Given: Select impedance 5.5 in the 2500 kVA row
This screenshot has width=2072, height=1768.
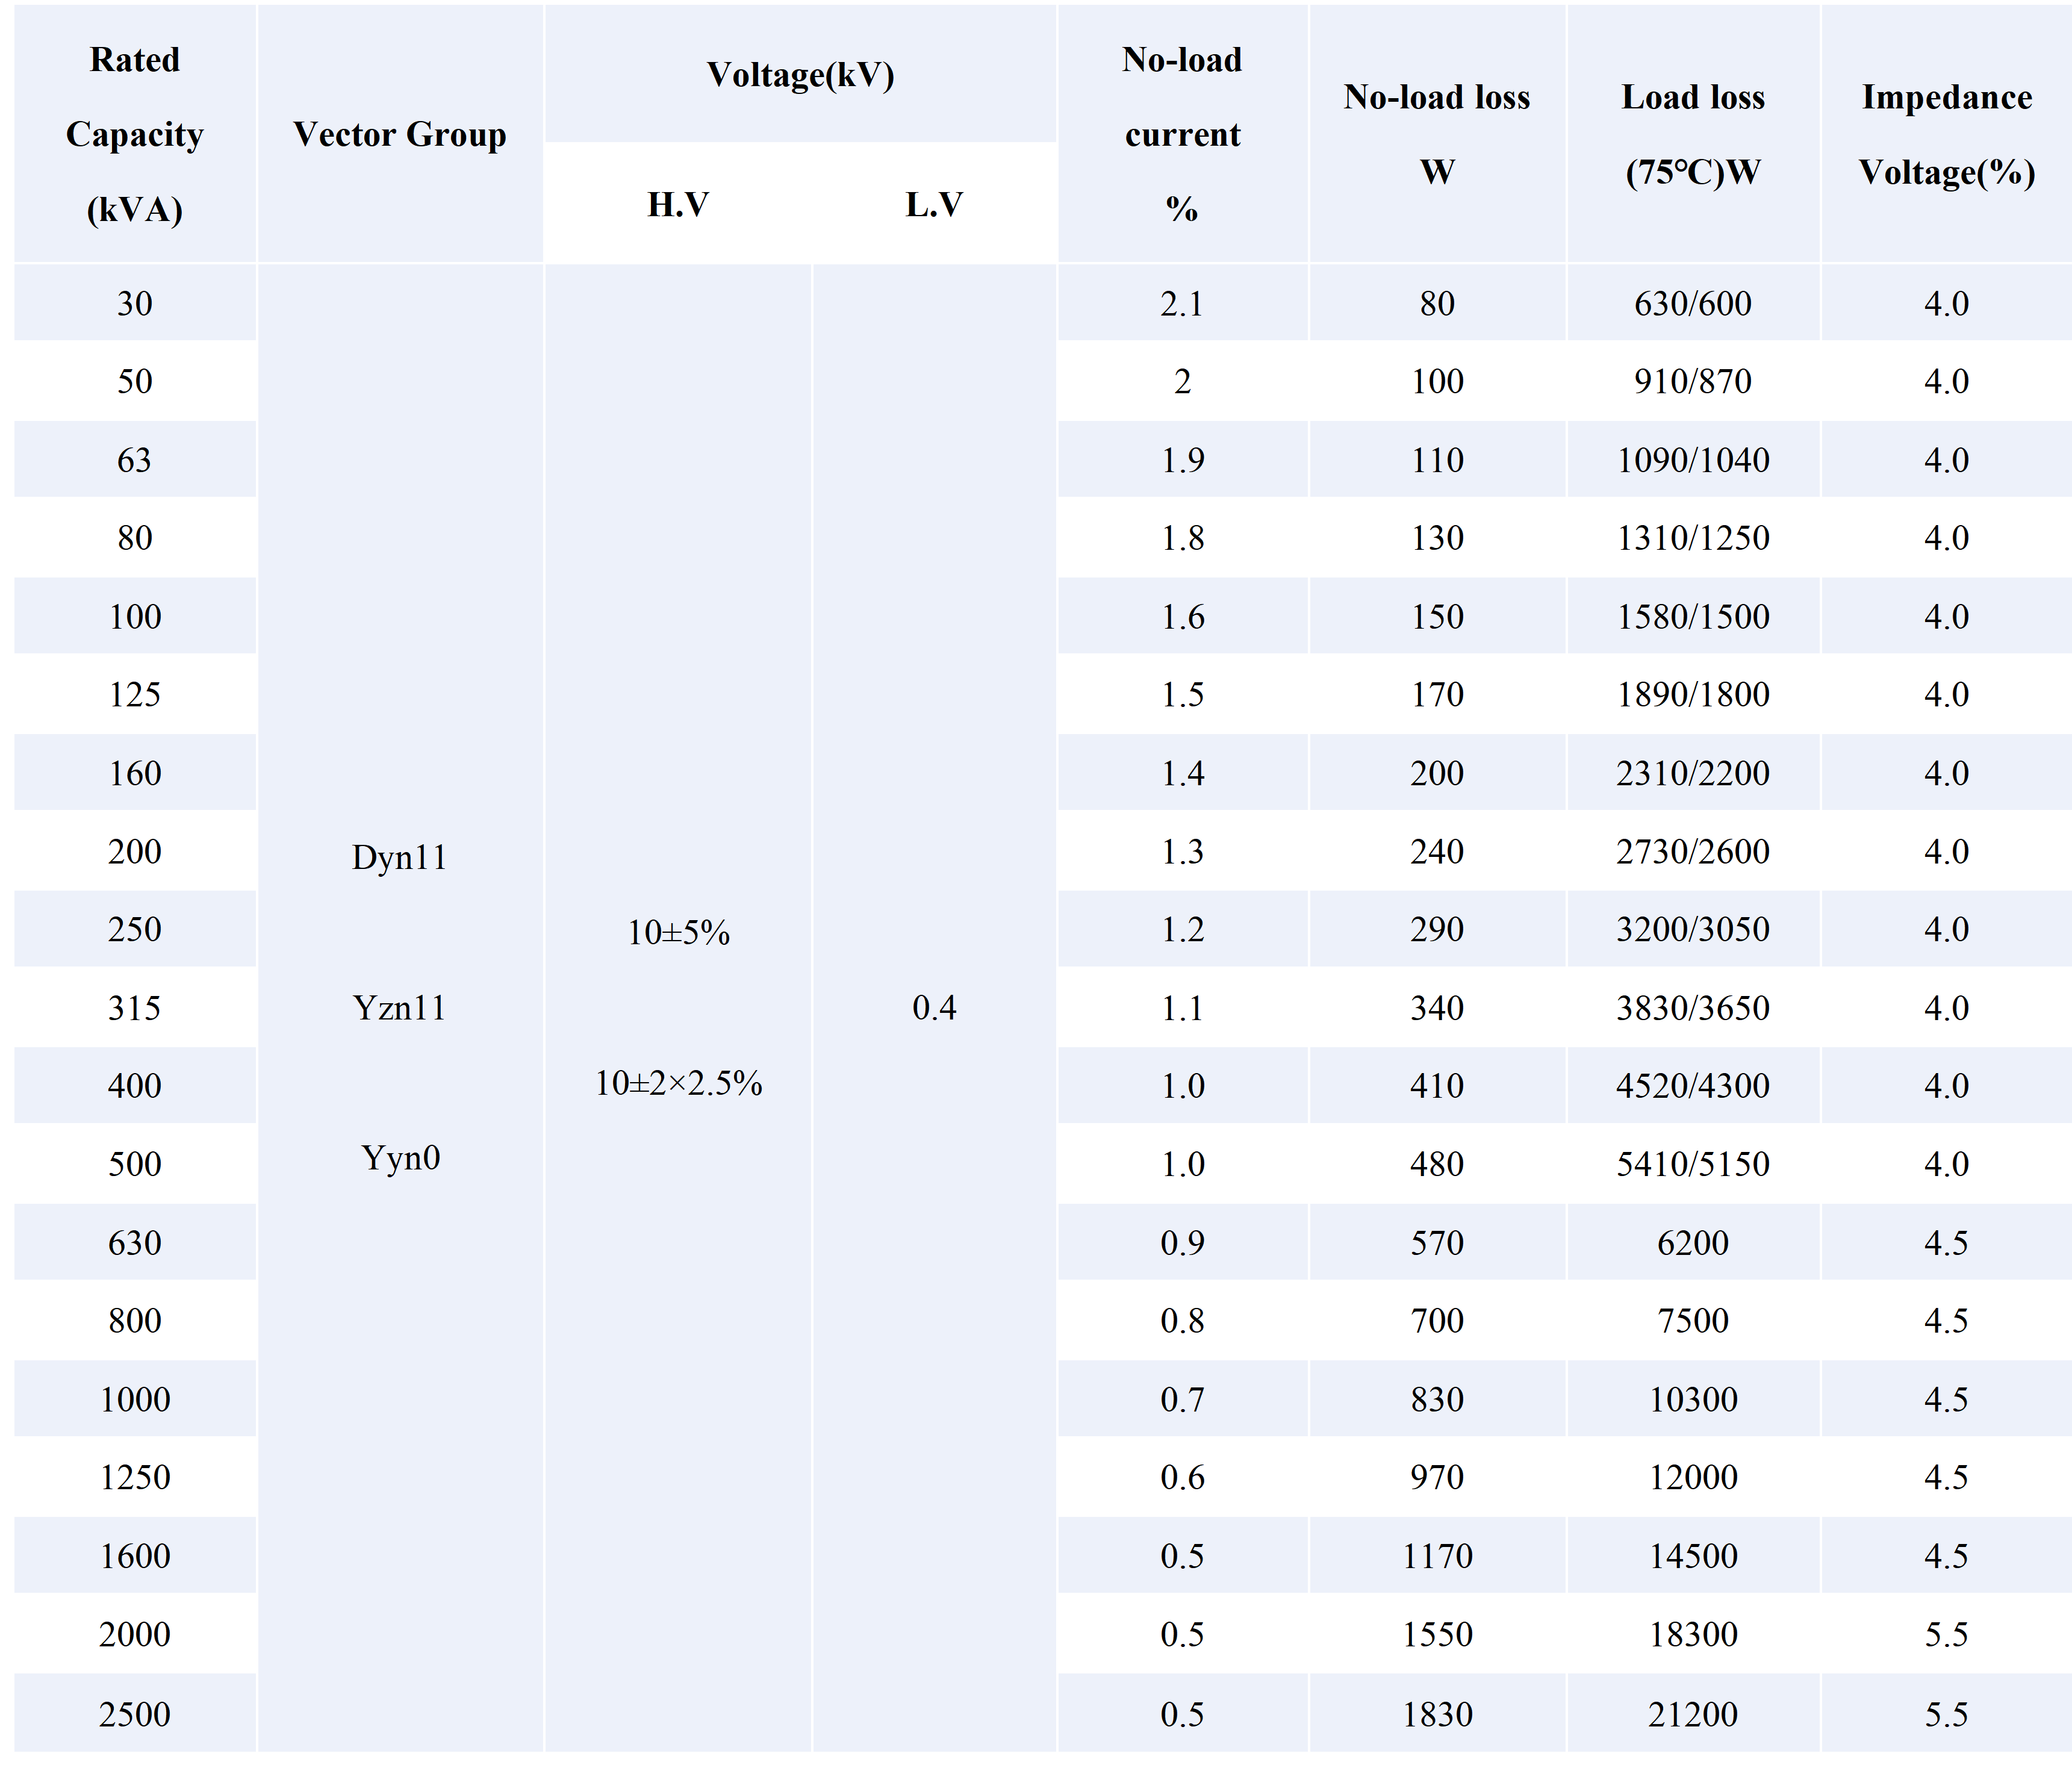Looking at the screenshot, I should pyautogui.click(x=1946, y=1714).
